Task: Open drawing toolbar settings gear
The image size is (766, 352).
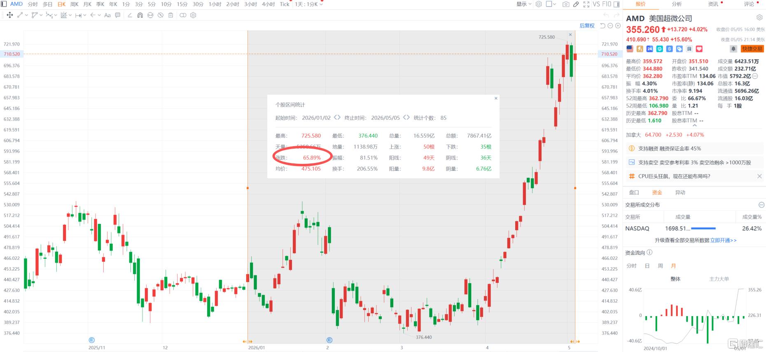Action: (193, 15)
